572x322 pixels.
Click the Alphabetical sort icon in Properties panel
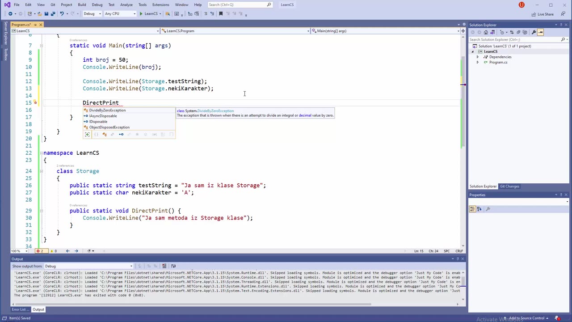tap(479, 209)
